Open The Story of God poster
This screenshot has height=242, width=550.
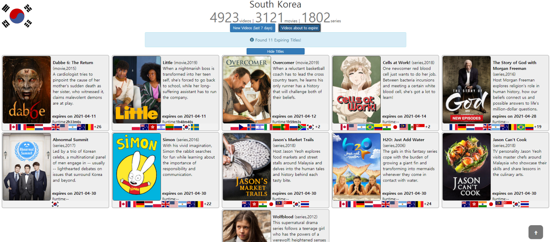[x=467, y=90]
